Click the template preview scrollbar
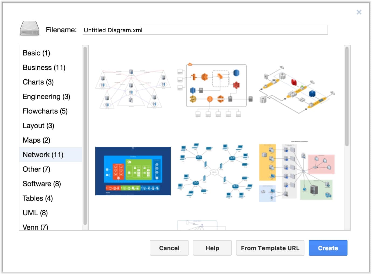372x275 pixels. tap(347, 97)
